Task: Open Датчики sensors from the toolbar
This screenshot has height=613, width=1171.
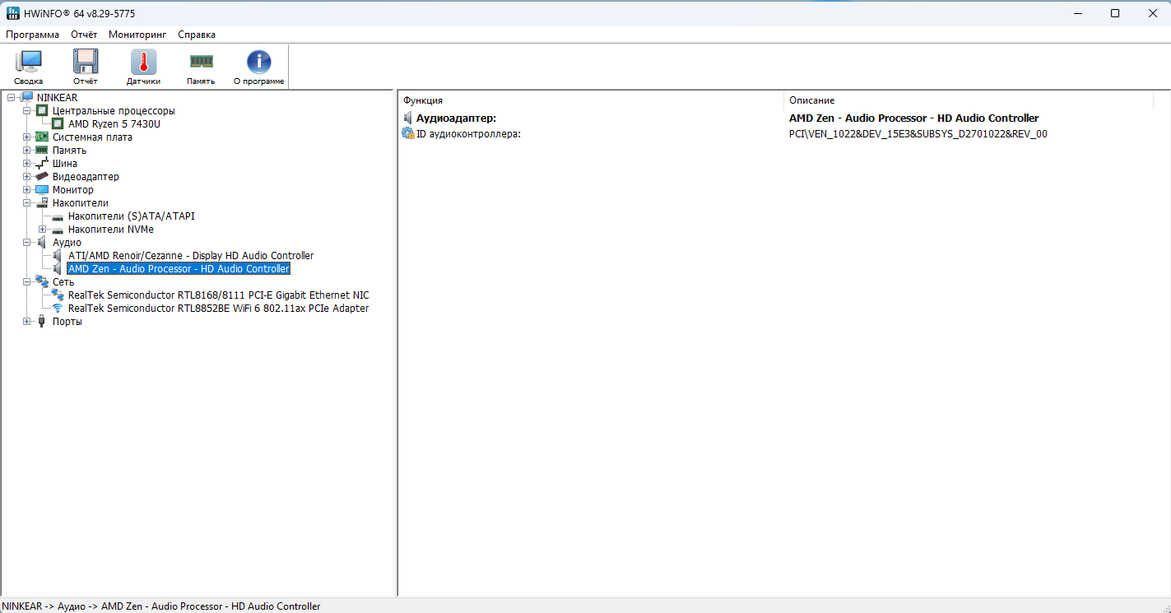Action: 143,67
